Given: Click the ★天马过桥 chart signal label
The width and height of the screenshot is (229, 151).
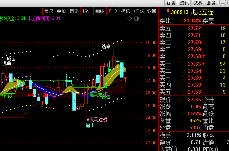Looking at the screenshot, I should point(97,120).
